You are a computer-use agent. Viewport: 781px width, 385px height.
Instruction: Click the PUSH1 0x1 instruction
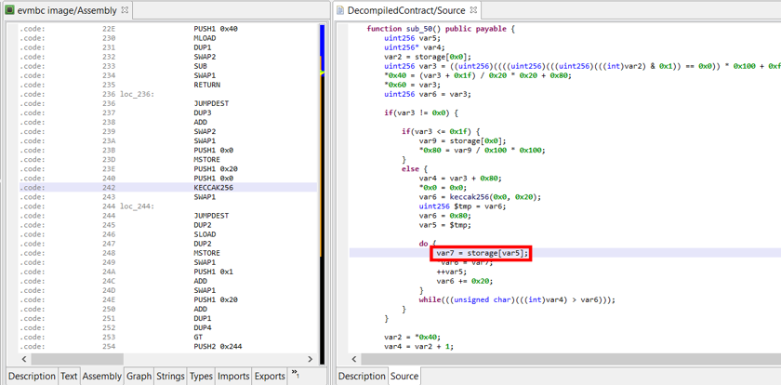(213, 272)
